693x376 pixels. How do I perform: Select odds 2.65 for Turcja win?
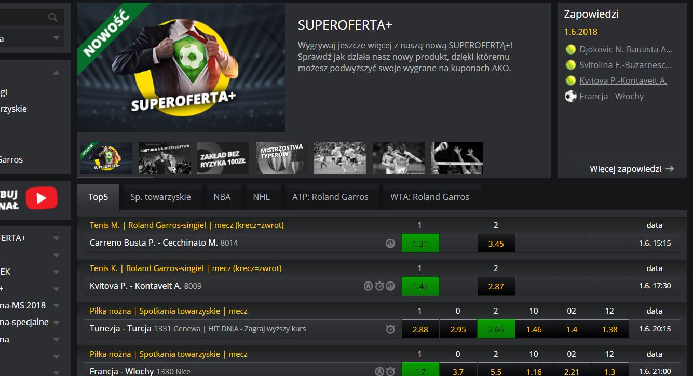point(496,329)
